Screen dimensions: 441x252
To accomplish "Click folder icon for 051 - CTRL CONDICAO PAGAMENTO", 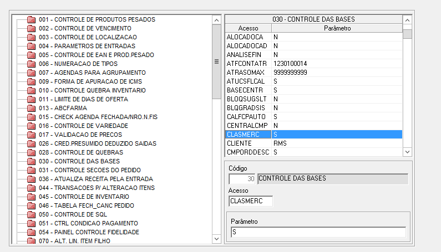I will (31, 223).
